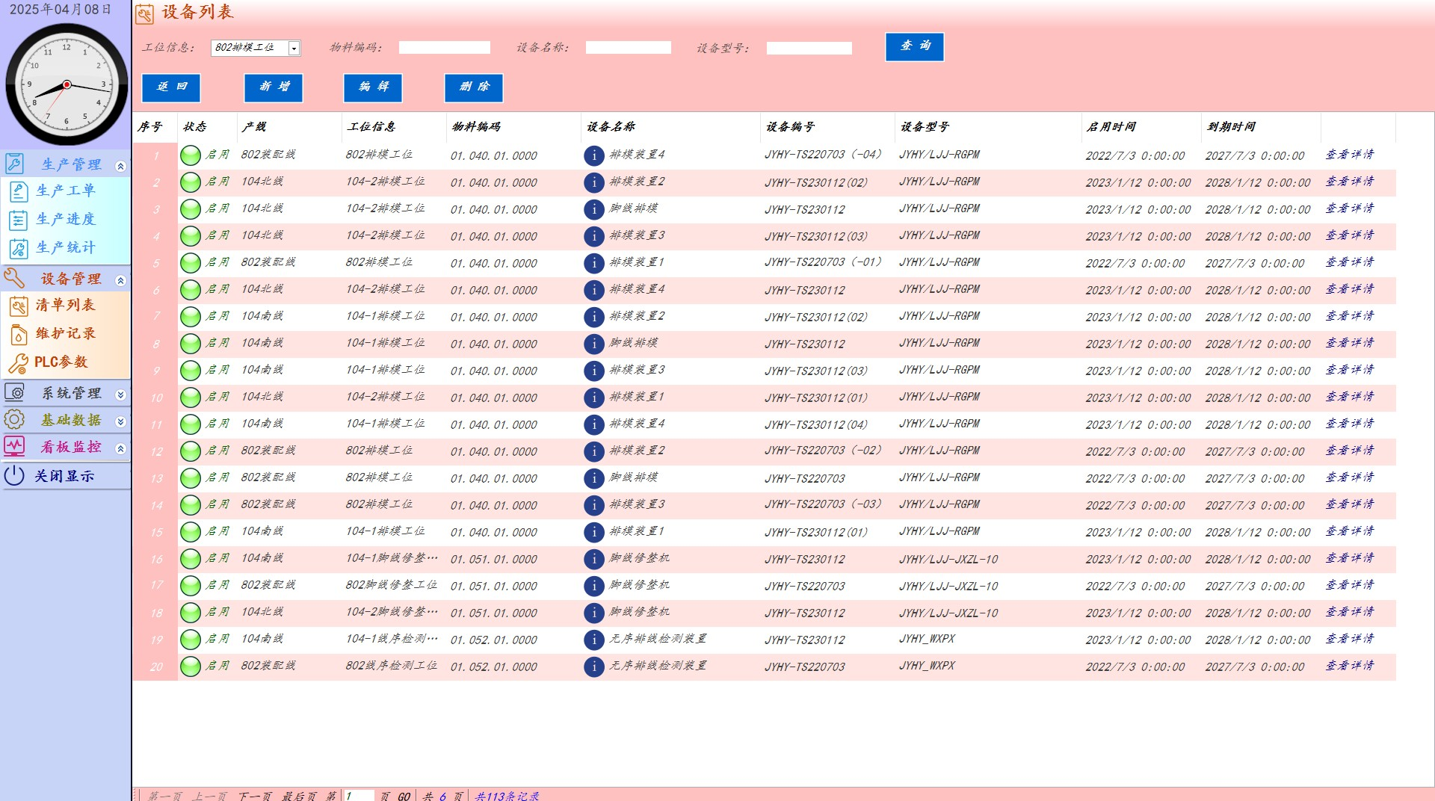The width and height of the screenshot is (1435, 801).
Task: Open 生产进度 menu item
Action: [65, 219]
